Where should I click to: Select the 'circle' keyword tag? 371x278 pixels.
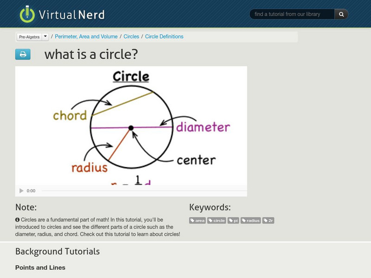click(x=217, y=221)
